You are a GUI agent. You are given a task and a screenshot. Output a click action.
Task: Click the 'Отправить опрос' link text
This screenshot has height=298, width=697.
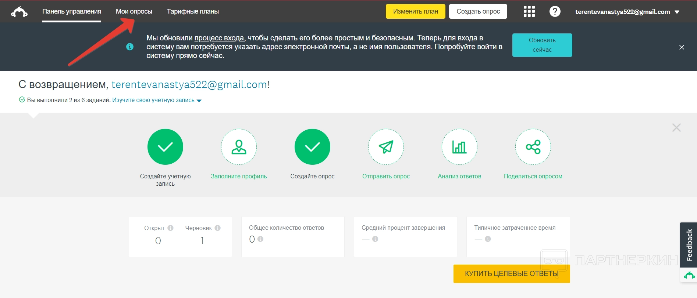pos(386,176)
